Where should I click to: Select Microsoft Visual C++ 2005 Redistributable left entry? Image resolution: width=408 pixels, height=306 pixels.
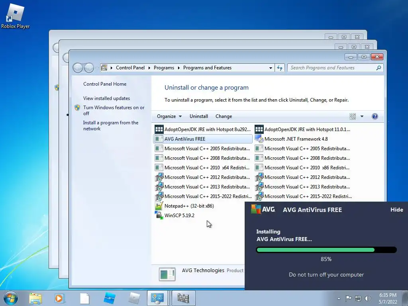(x=203, y=149)
